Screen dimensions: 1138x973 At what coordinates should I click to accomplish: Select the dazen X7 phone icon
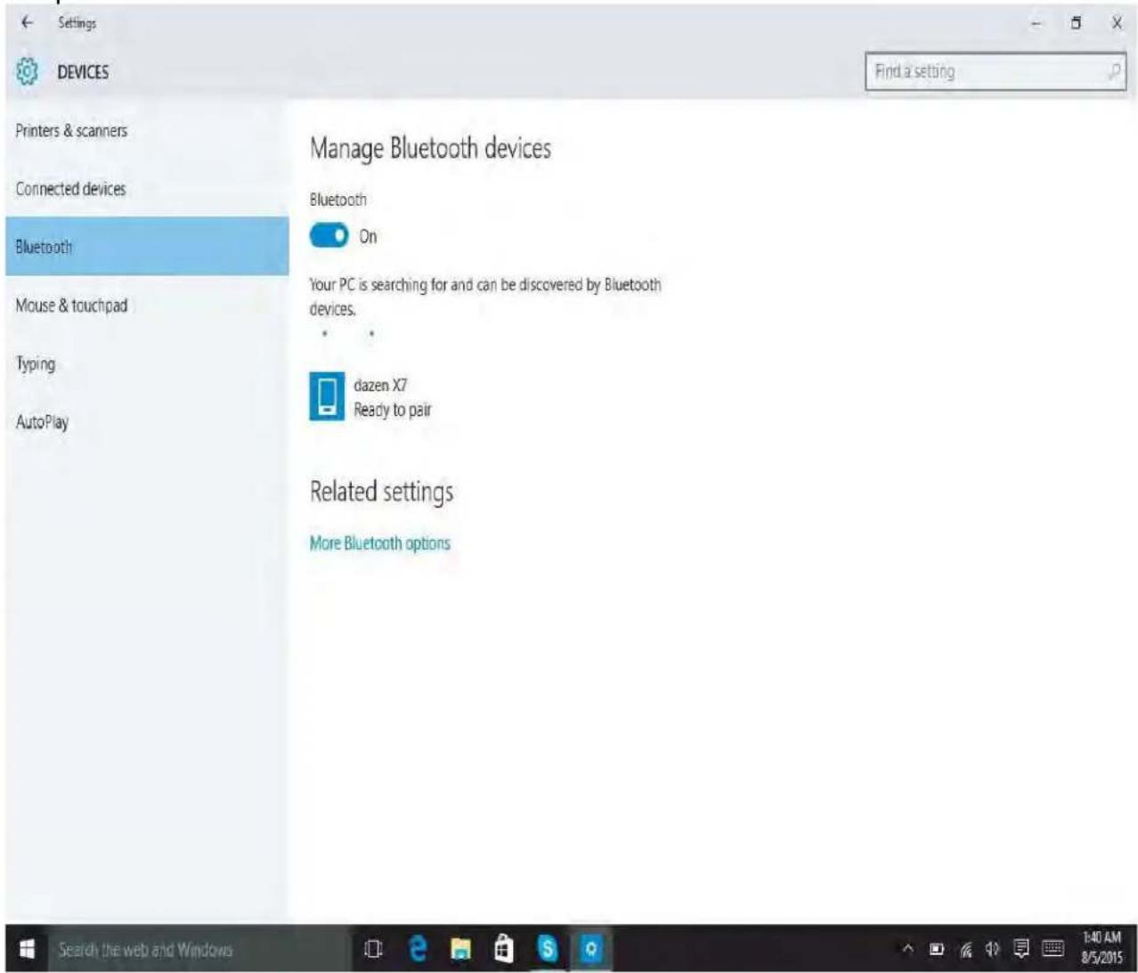pos(327,397)
